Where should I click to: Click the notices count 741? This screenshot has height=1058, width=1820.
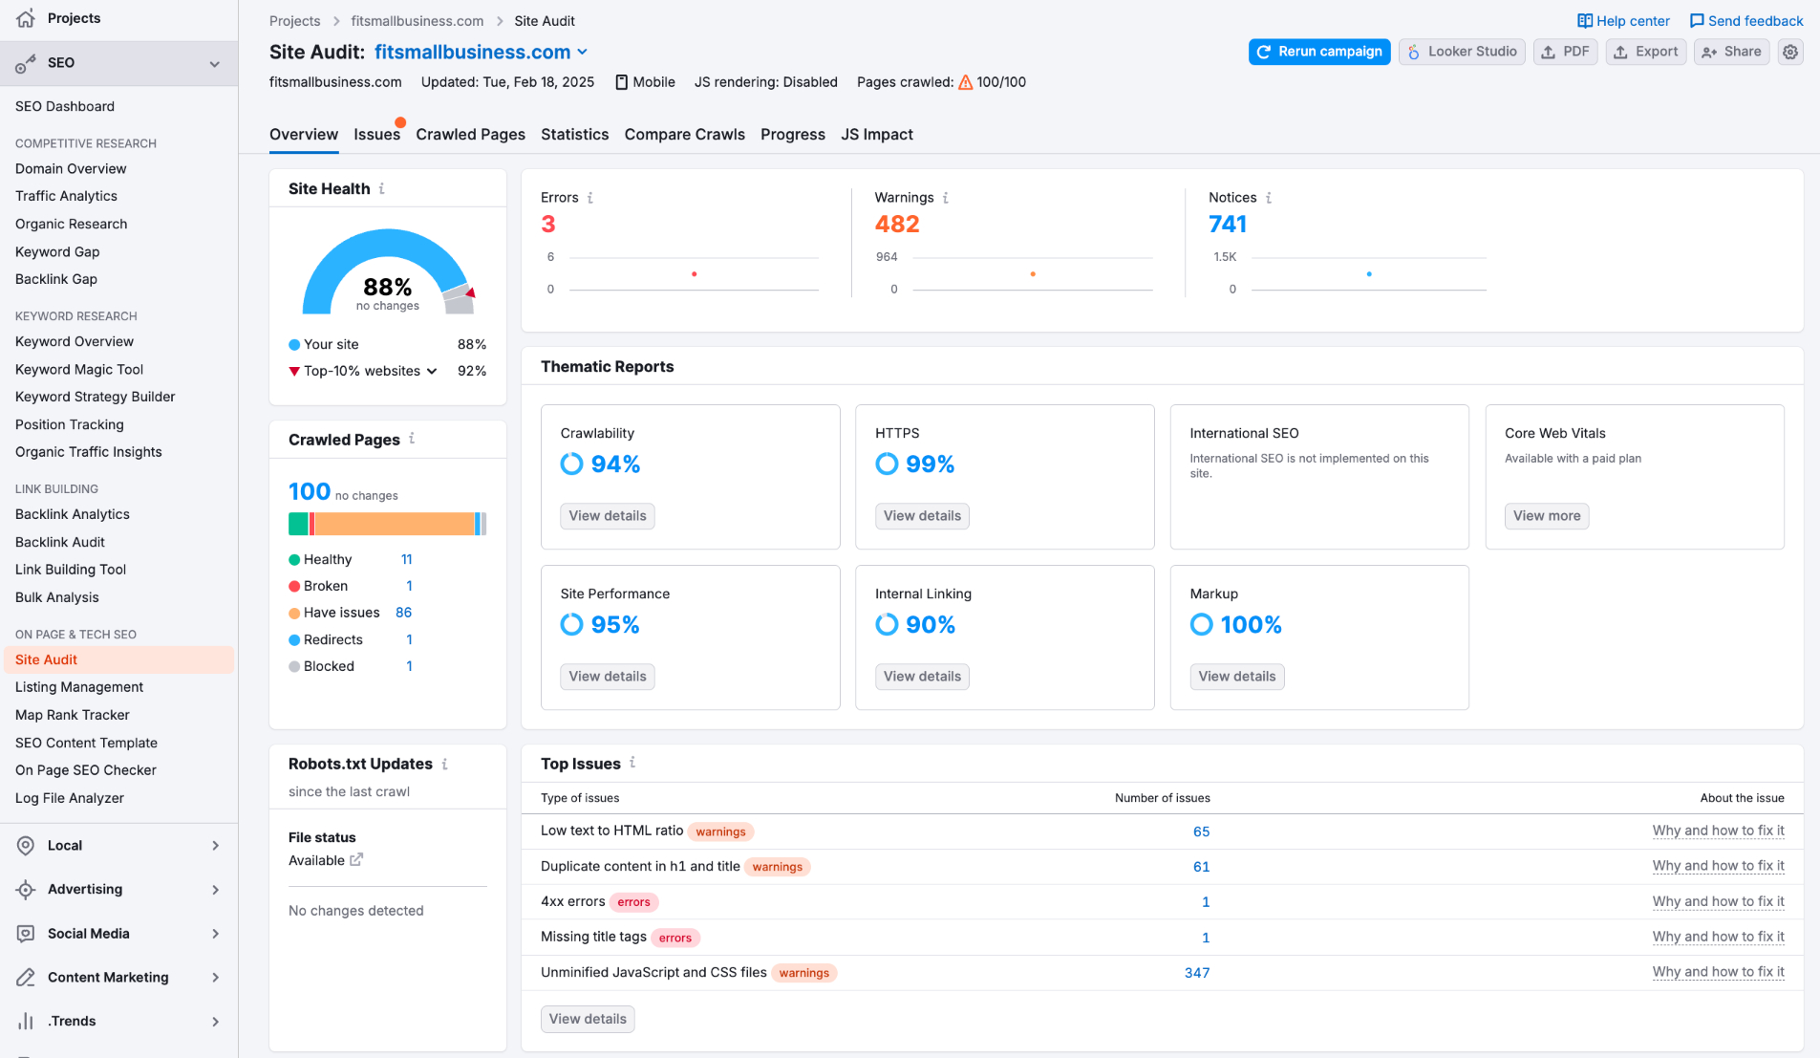coord(1228,225)
